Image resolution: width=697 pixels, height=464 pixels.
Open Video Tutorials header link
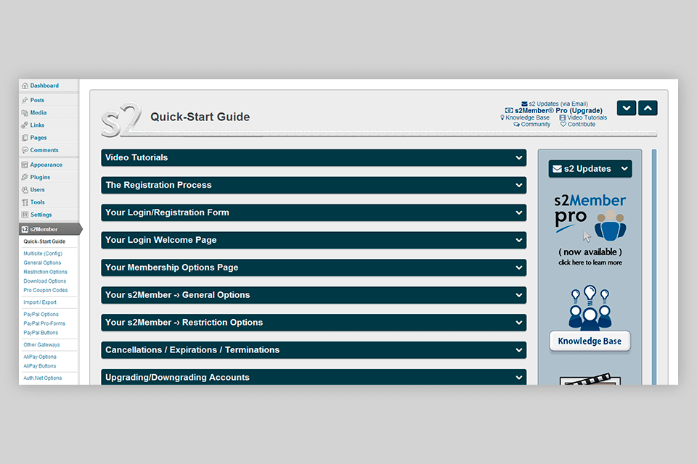583,117
